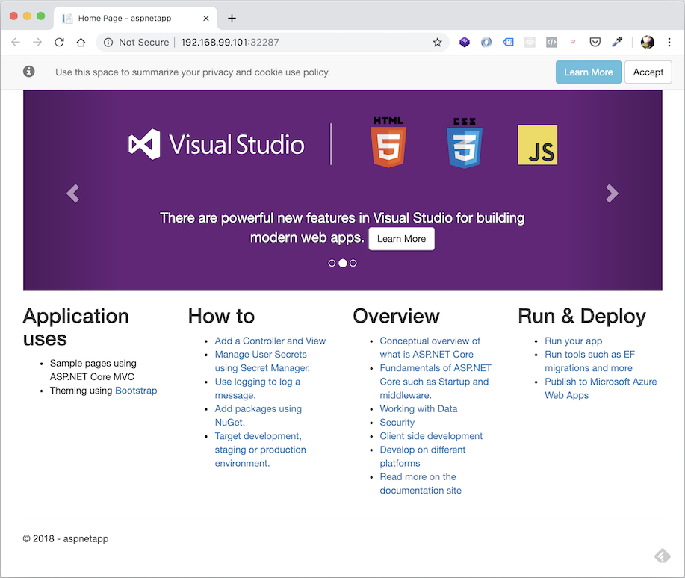
Task: Open Add packages using NuGet link
Action: click(258, 415)
